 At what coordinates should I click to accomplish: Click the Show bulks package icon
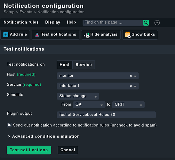128,35
